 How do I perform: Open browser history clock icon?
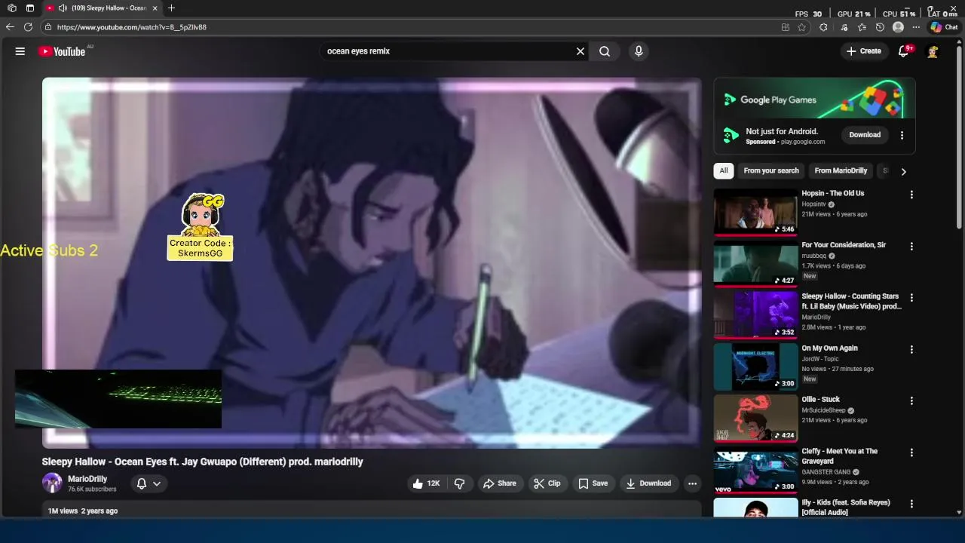[880, 27]
